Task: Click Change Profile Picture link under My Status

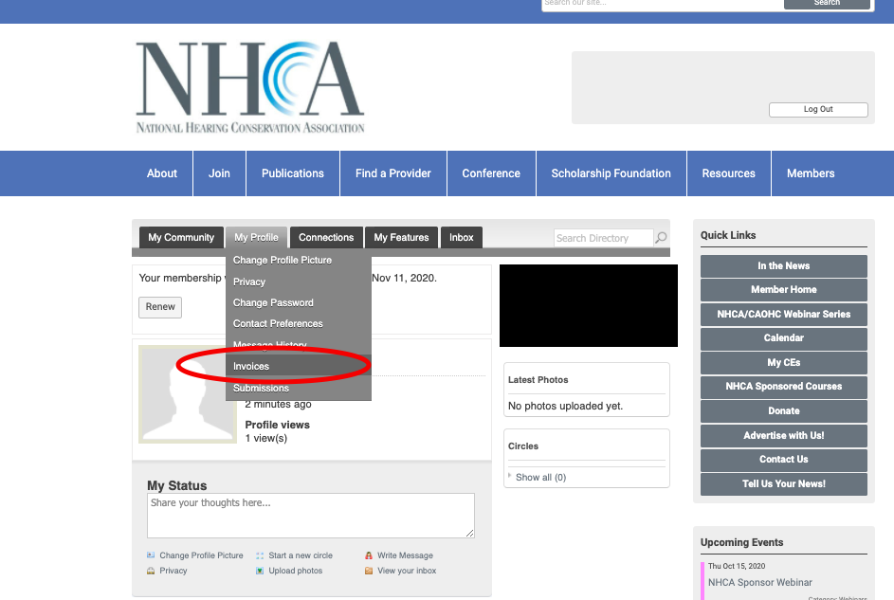Action: [x=201, y=555]
